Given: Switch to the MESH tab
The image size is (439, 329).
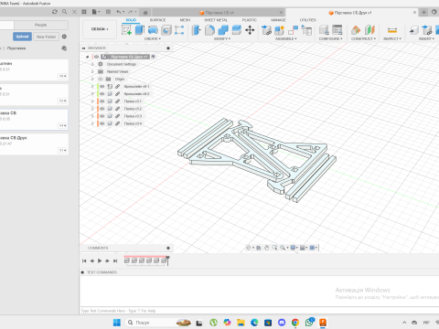Looking at the screenshot, I should (x=185, y=20).
